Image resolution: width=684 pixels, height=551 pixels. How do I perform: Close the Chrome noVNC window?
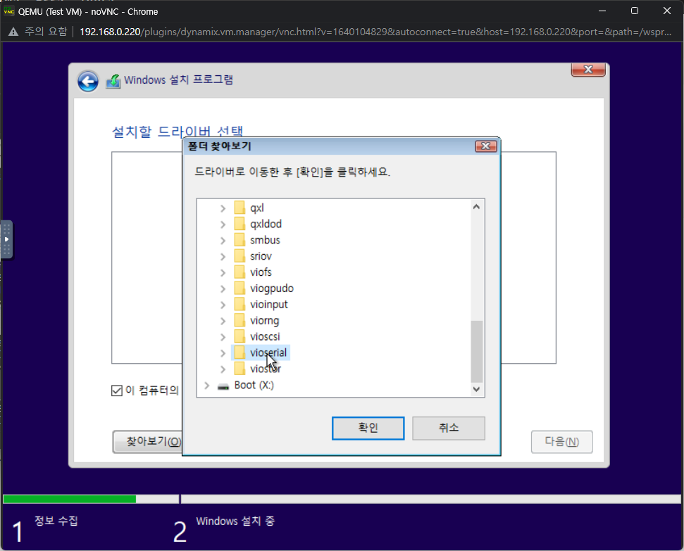point(667,11)
